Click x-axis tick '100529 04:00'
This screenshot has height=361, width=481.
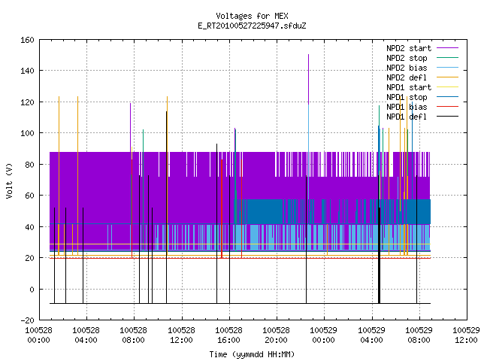tap(372, 335)
